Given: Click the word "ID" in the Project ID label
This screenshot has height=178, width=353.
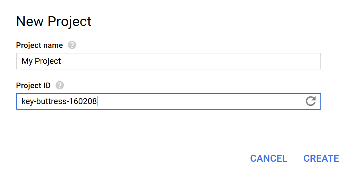Looking at the screenshot, I should pos(46,86).
